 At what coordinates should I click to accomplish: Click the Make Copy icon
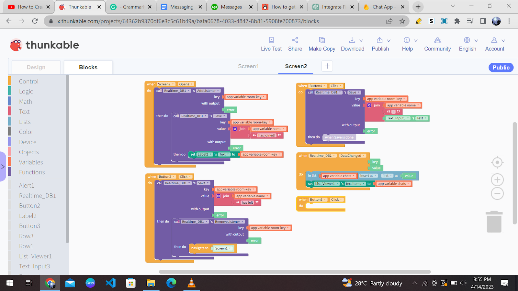click(322, 40)
